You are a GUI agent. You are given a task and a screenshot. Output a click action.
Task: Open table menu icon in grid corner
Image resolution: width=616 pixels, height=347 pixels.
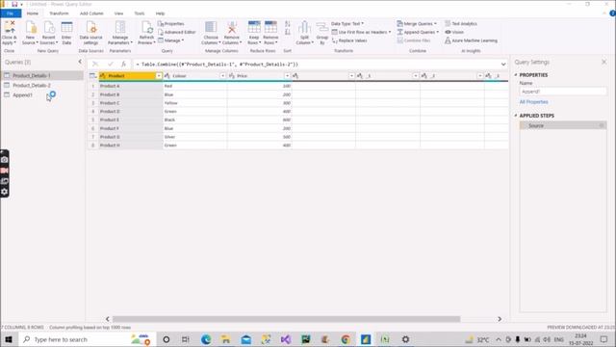(x=92, y=75)
